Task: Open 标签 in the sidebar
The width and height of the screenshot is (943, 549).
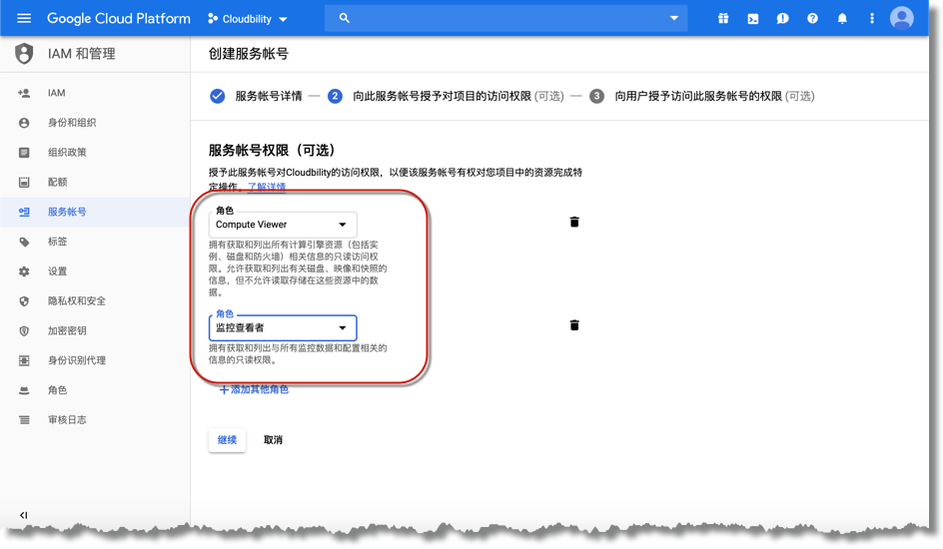Action: click(95, 242)
